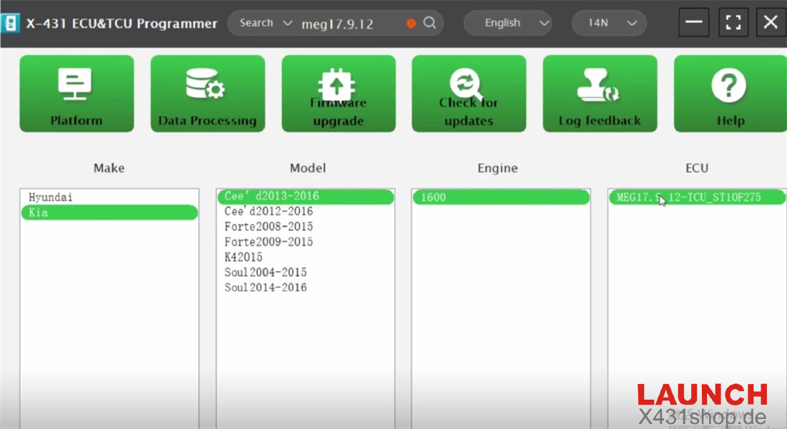Click the X-431 app logo icon
Viewport: 787px width, 429px height.
pyautogui.click(x=11, y=23)
